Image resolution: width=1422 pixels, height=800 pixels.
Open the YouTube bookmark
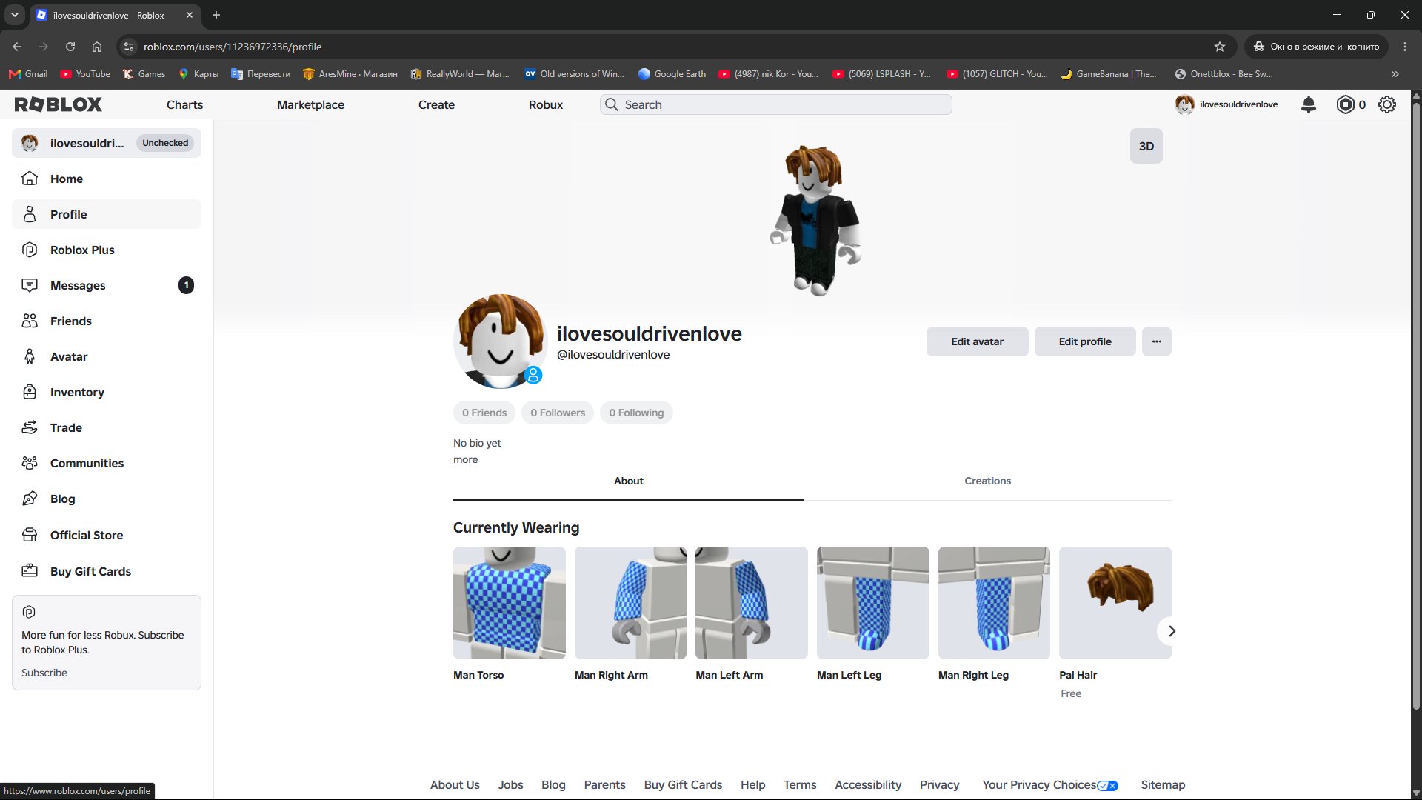pyautogui.click(x=85, y=74)
